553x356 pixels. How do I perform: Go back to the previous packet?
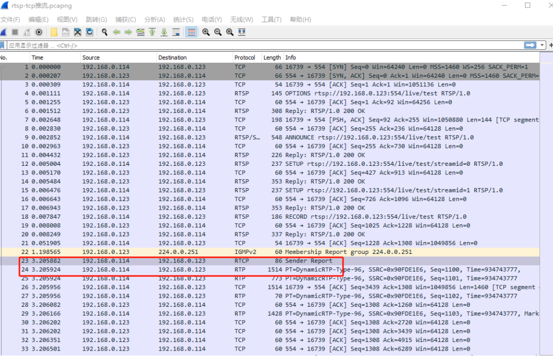point(117,32)
